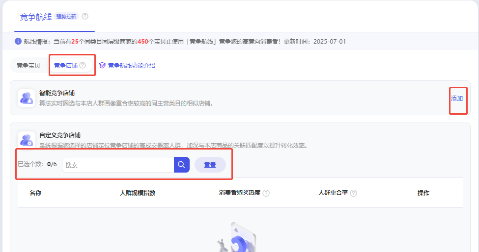Click the empty-state illustration in the table

[239, 238]
